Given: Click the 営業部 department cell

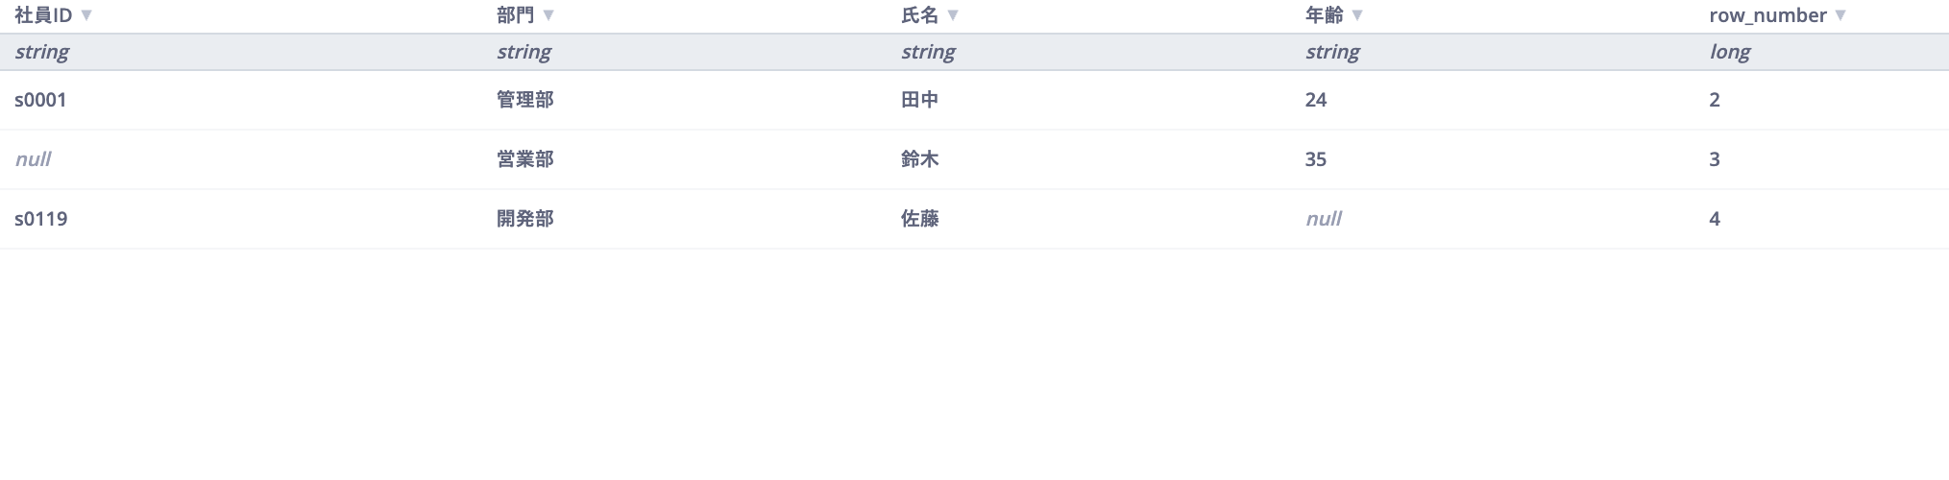Looking at the screenshot, I should pyautogui.click(x=524, y=159).
